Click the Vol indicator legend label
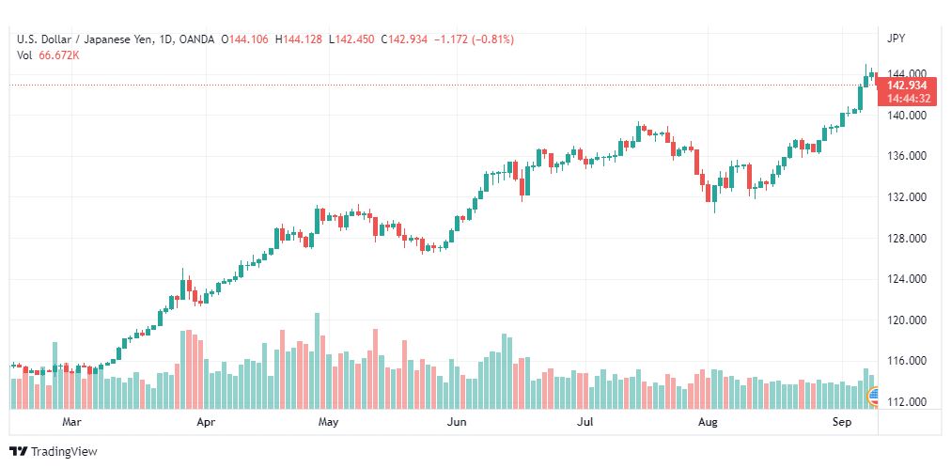 [24, 55]
